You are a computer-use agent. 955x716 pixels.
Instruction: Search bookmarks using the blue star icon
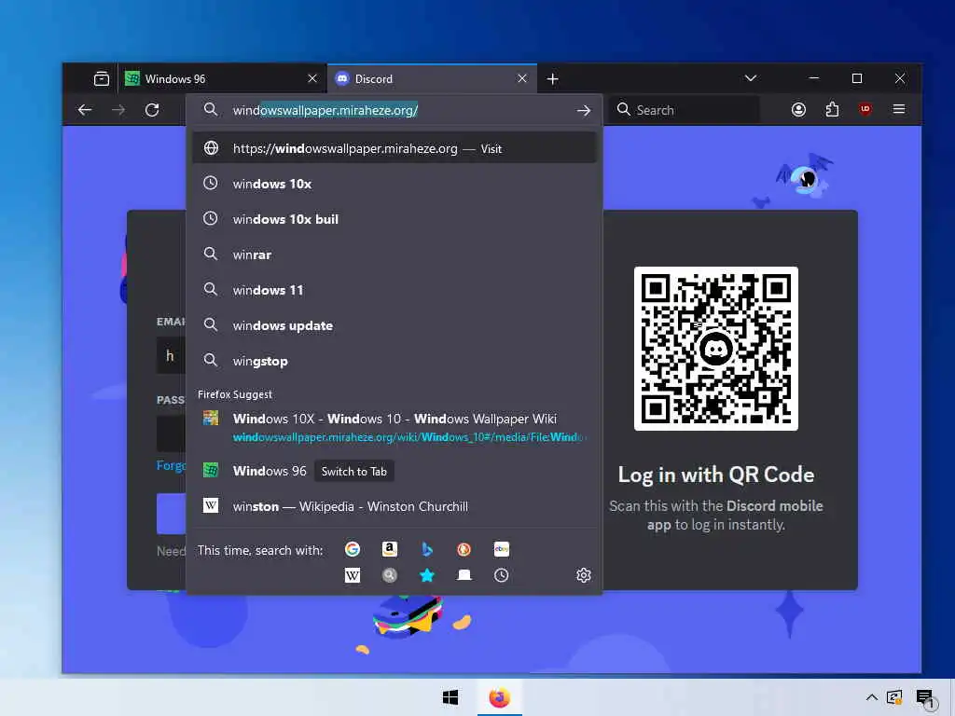click(x=427, y=575)
